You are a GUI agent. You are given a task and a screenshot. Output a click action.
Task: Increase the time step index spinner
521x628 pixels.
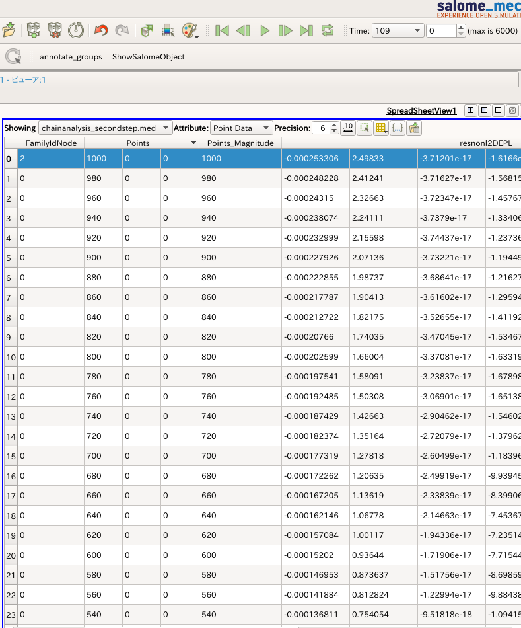461,28
